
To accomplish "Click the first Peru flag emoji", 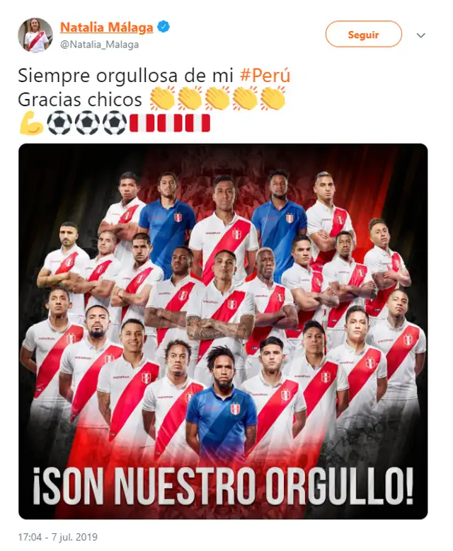I will pos(142,123).
